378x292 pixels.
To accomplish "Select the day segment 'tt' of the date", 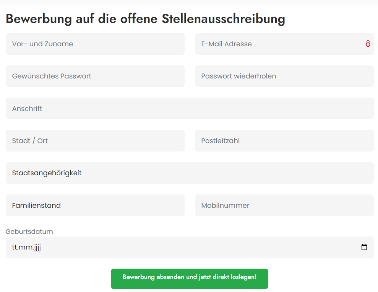I will click(15, 247).
